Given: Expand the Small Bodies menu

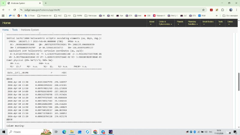Looking at the screenshot, I should (208, 23).
